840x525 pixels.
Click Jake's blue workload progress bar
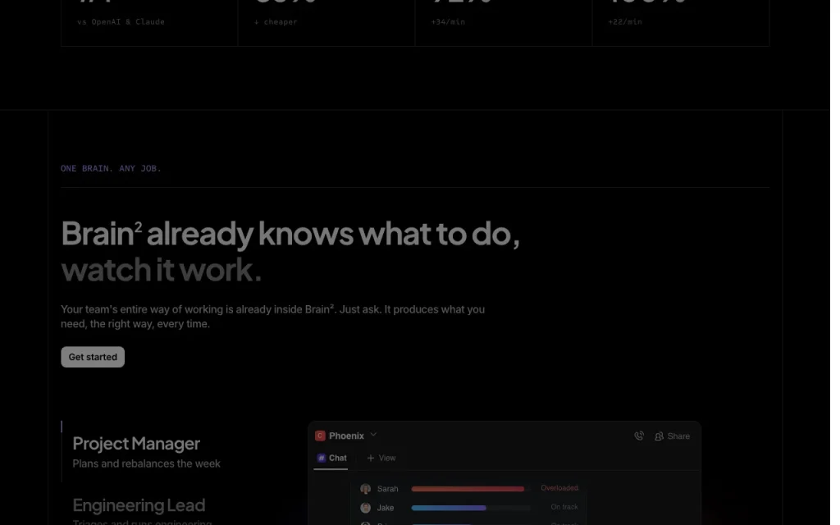tap(449, 507)
